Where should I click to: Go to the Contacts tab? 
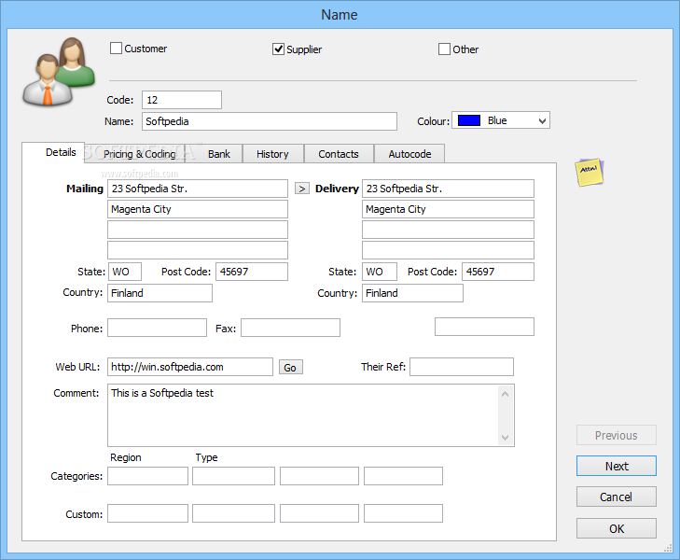[339, 154]
